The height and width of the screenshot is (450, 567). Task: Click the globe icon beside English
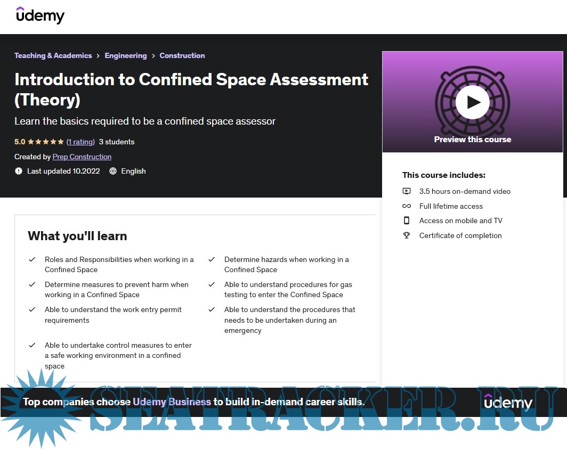[113, 171]
